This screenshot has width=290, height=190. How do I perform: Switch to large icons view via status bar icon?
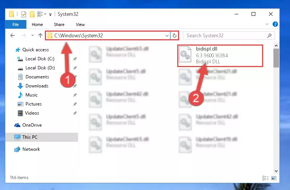pyautogui.click(x=274, y=178)
